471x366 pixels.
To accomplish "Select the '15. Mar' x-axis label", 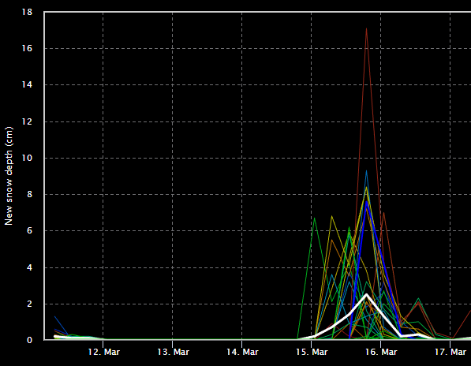I will pos(312,352).
